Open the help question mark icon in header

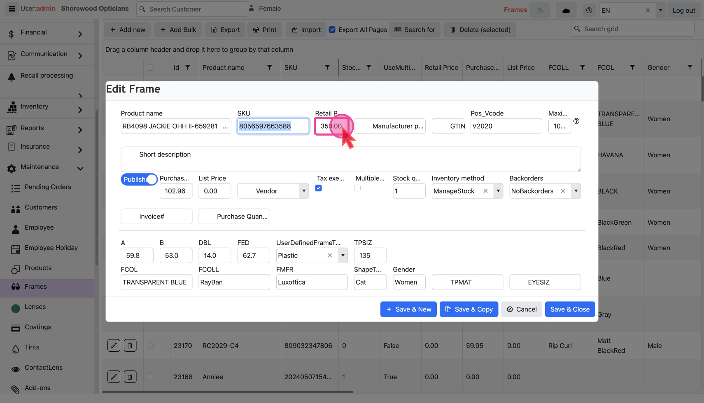tap(589, 10)
